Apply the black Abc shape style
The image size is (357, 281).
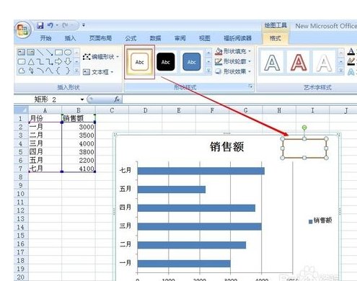(166, 62)
